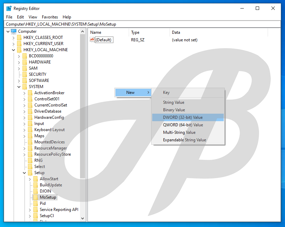Screen dimensions: 285x227
Task: Choose Expandable String Value in submenu
Action: (188, 140)
